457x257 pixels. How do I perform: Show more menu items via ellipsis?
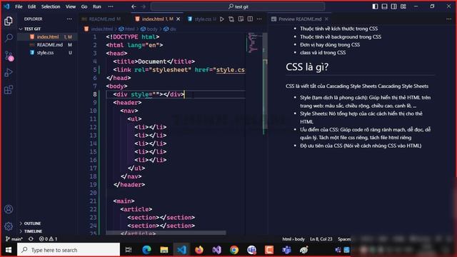tap(111, 6)
